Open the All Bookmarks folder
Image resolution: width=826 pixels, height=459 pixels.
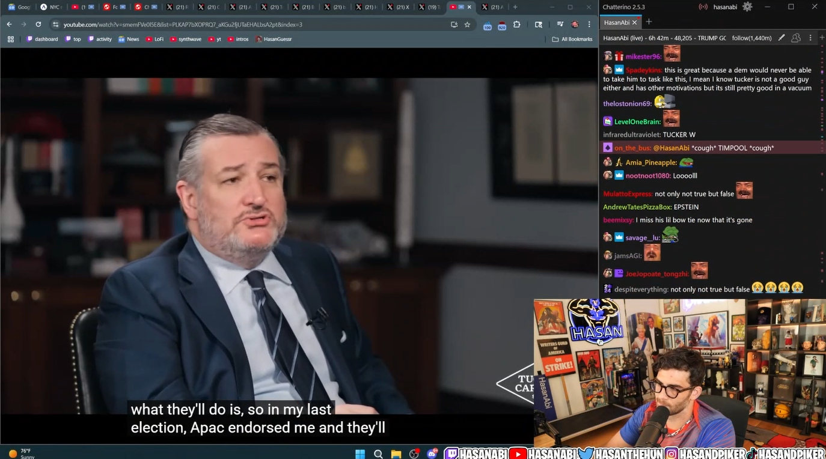[x=572, y=39]
